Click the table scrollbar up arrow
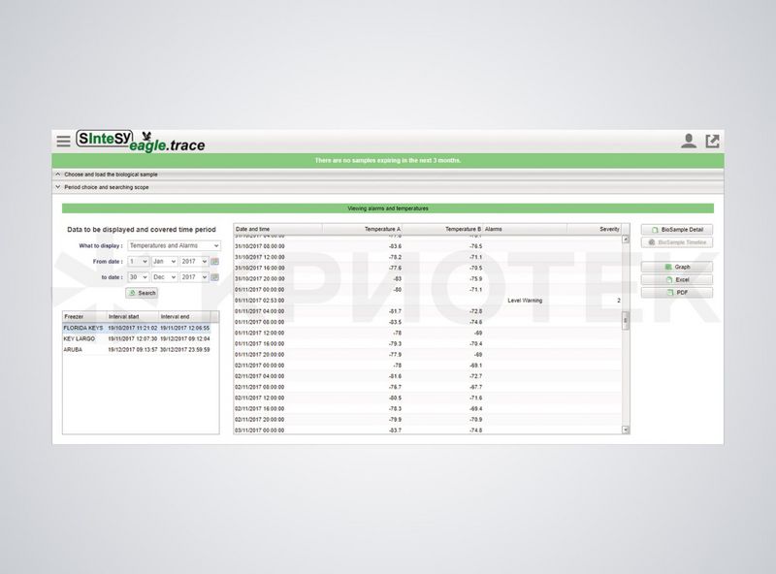The height and width of the screenshot is (574, 776). [x=626, y=239]
